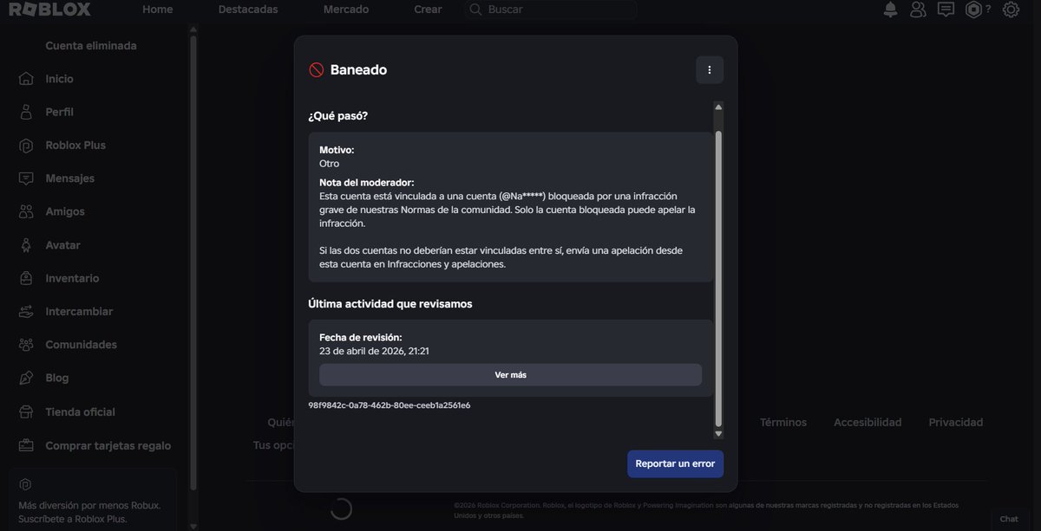The image size is (1041, 531).
Task: Click the Comunidades group icon
Action: (27, 345)
